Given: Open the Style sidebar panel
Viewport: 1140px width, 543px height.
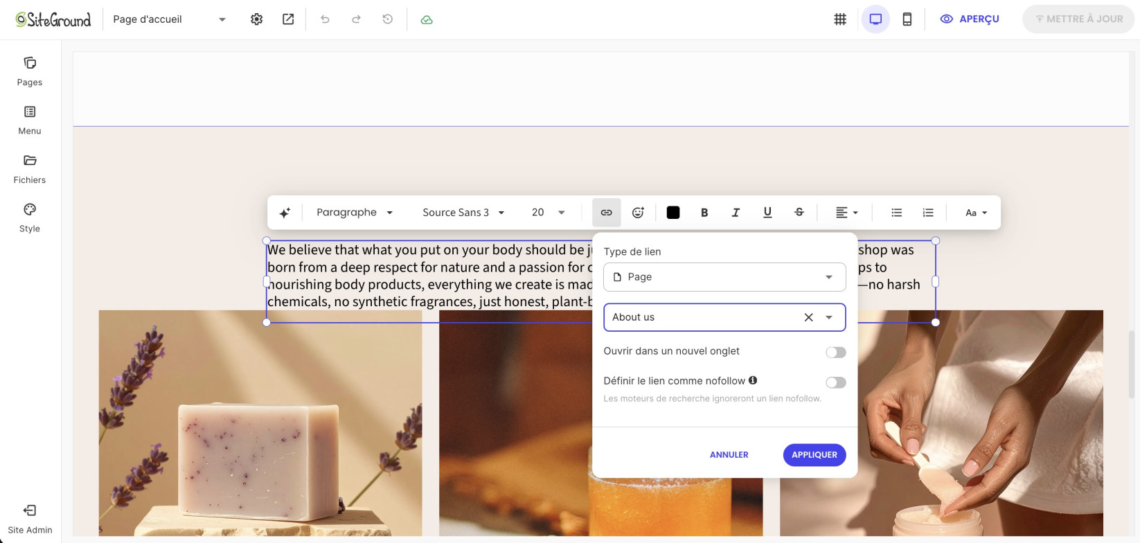Looking at the screenshot, I should (30, 218).
